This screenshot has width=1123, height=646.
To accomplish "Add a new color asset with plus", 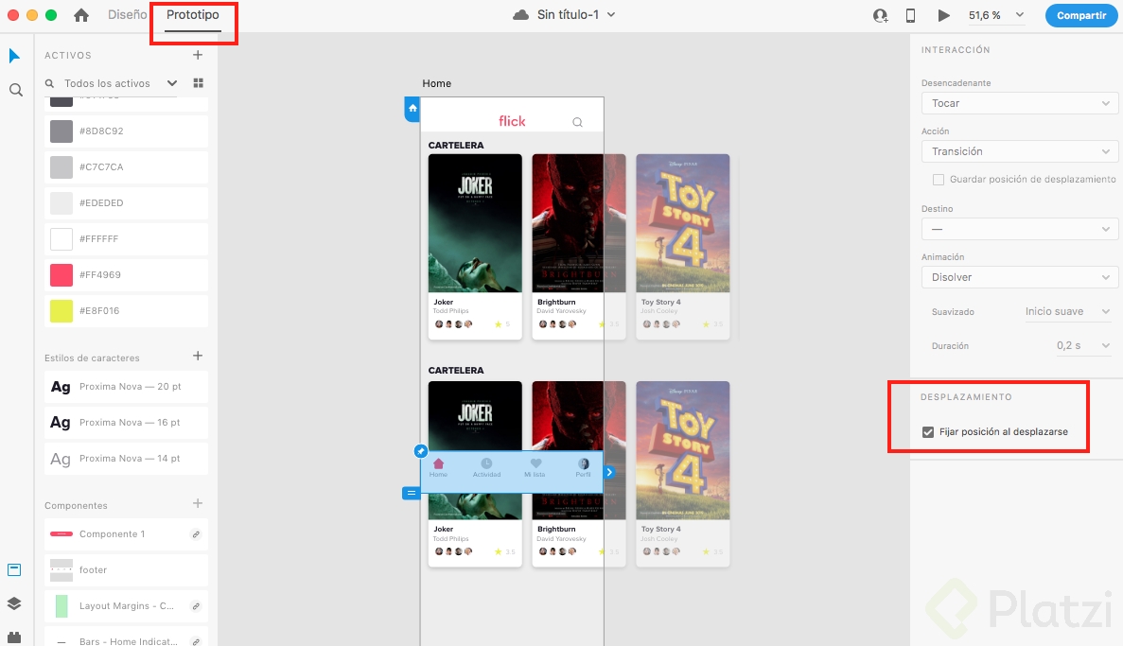I will coord(198,55).
